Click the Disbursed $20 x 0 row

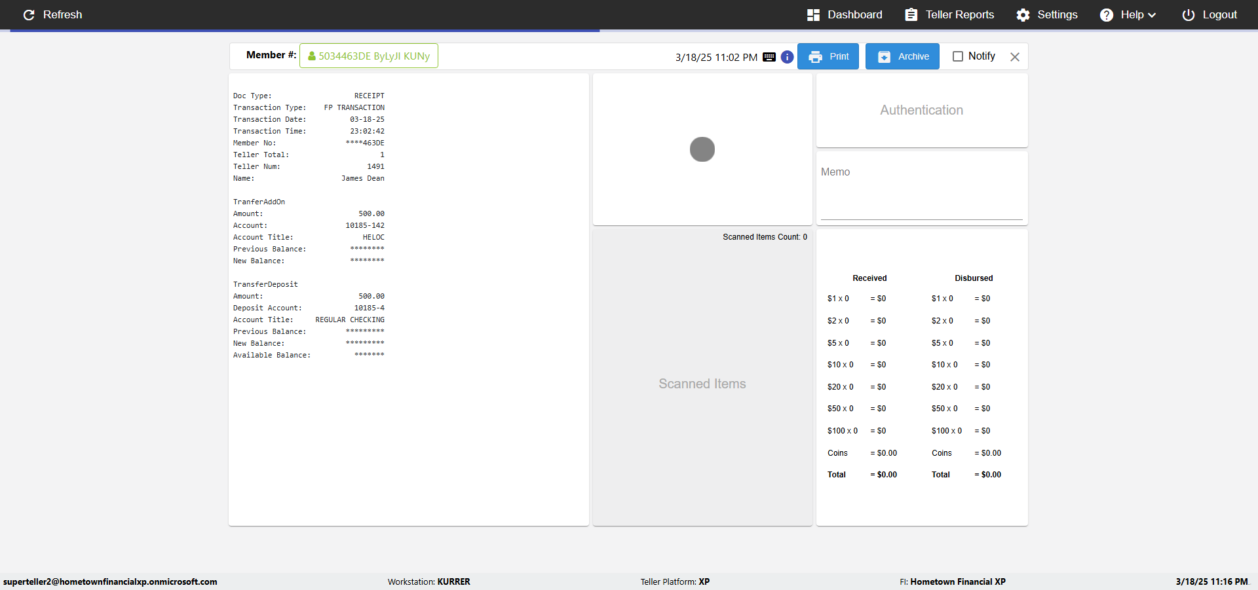[961, 387]
